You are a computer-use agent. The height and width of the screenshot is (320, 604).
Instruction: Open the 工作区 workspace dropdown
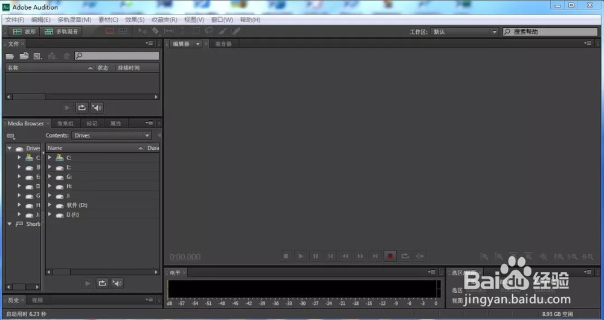pos(465,32)
